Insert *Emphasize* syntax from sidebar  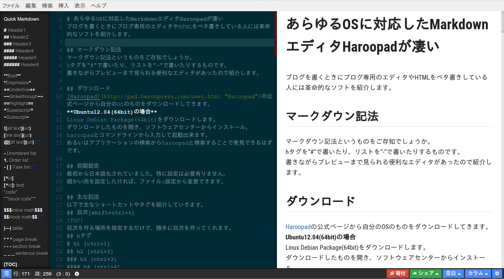tap(17, 83)
